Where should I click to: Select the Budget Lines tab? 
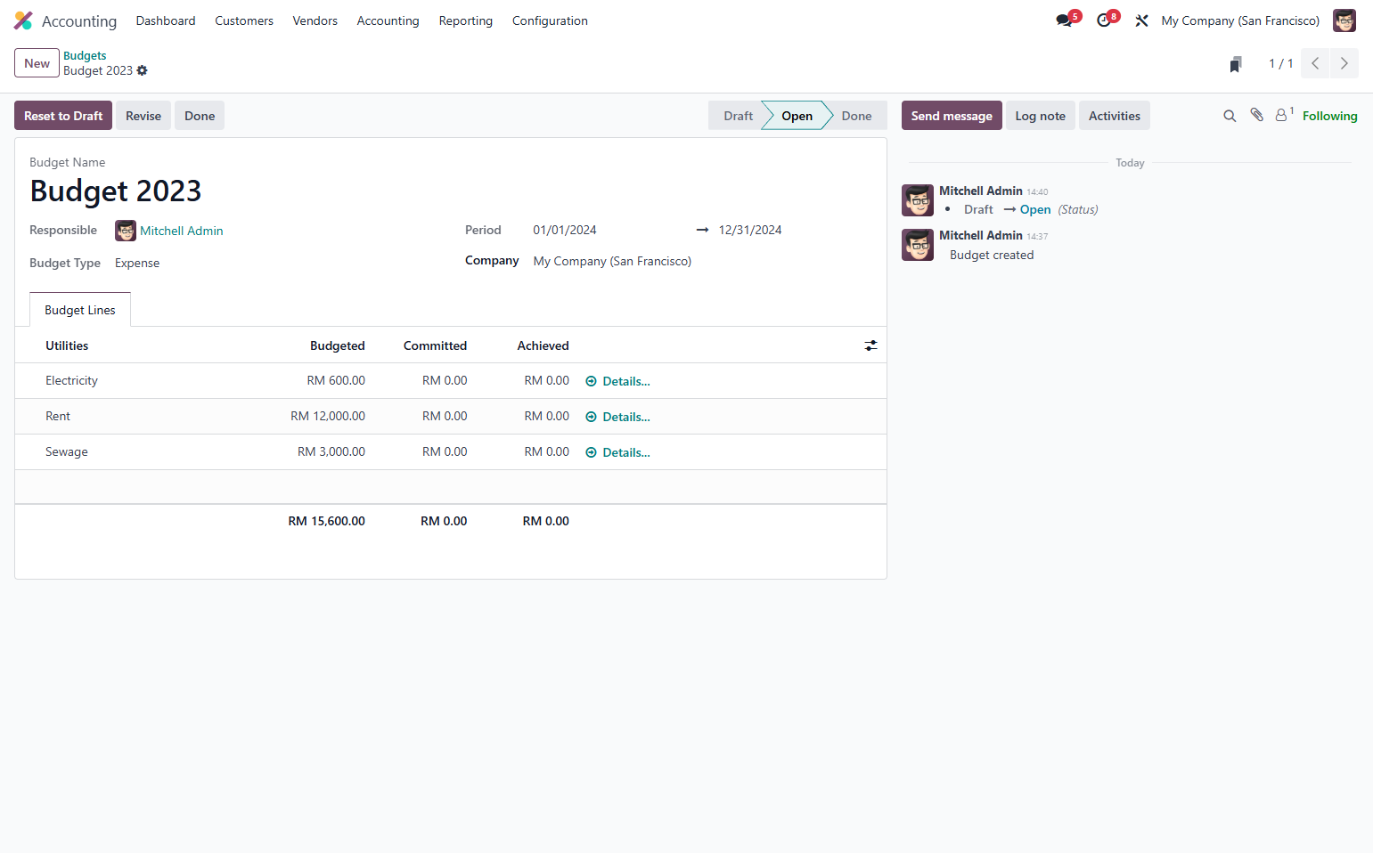point(80,310)
